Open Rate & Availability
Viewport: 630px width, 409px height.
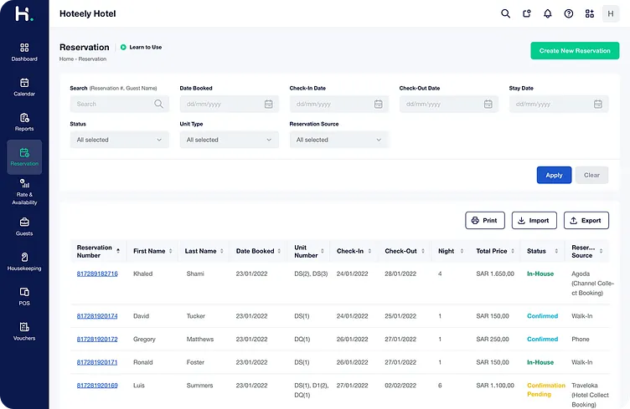pyautogui.click(x=24, y=192)
